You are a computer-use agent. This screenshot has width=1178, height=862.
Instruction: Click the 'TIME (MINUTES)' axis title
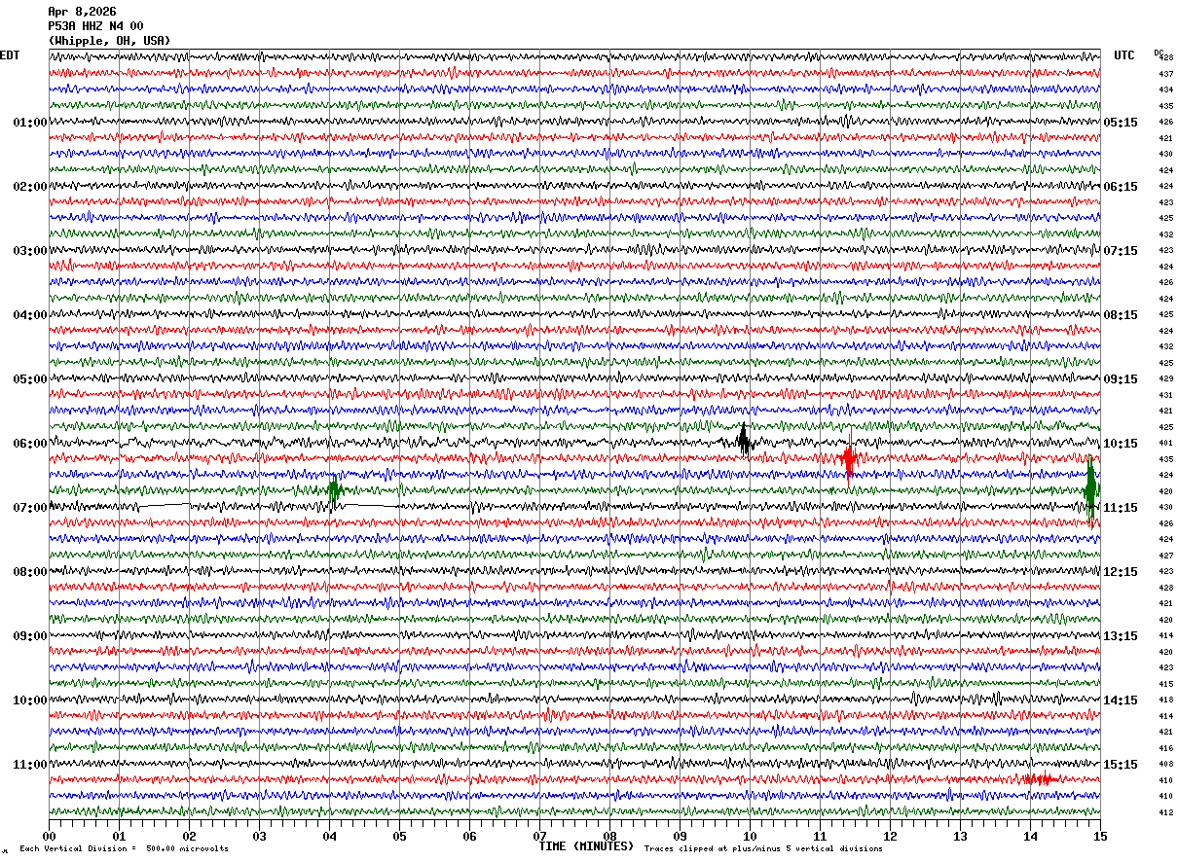[x=586, y=846]
